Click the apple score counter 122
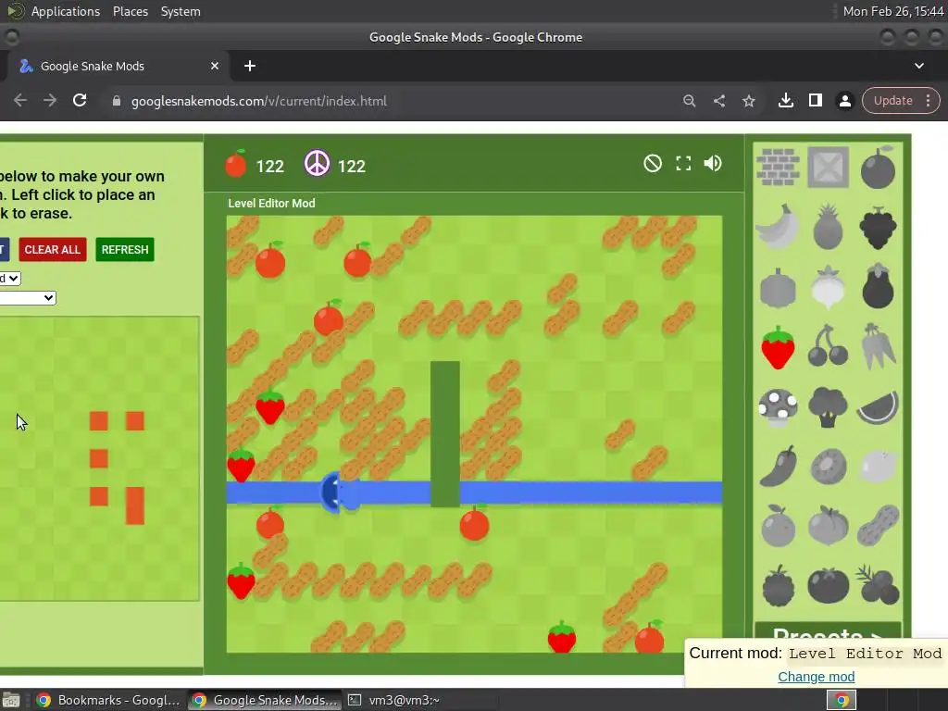Viewport: 948px width, 711px height. [x=269, y=167]
